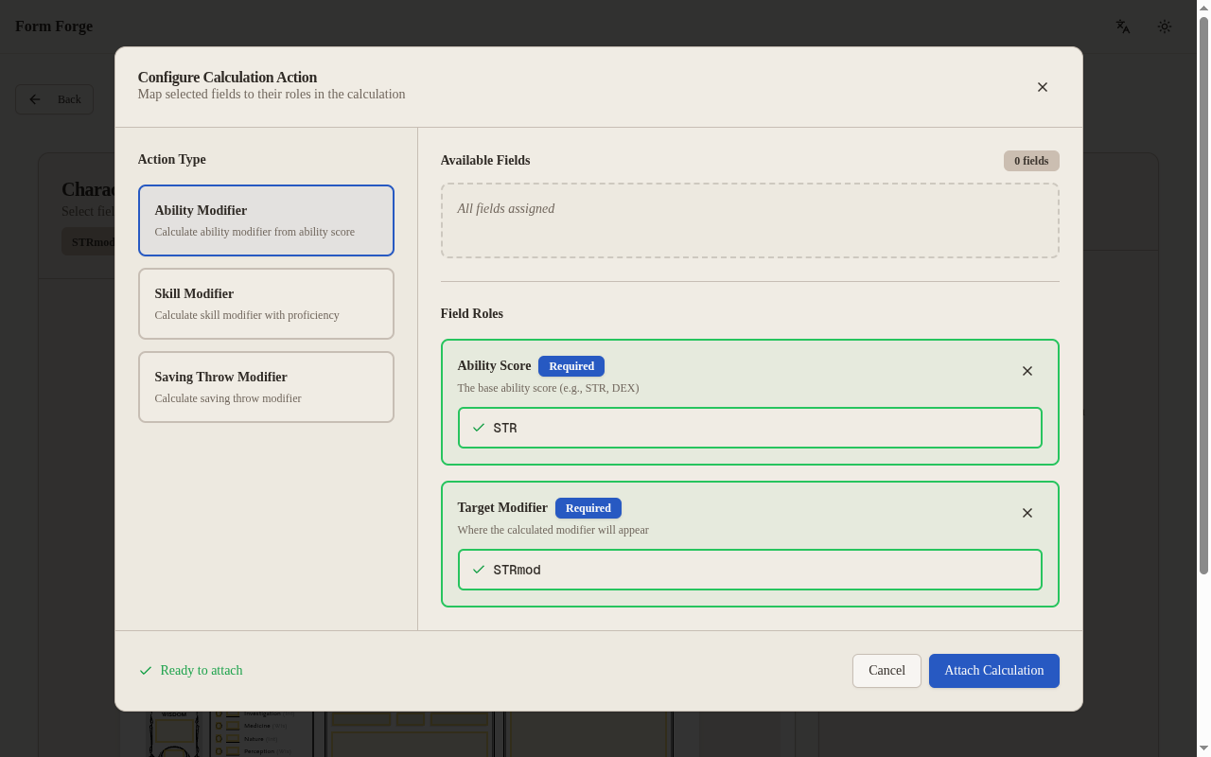
Task: Click the Required badge beside Target Modifier
Action: 588,508
